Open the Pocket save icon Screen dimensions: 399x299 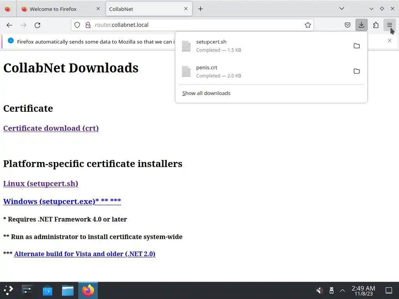pos(347,25)
